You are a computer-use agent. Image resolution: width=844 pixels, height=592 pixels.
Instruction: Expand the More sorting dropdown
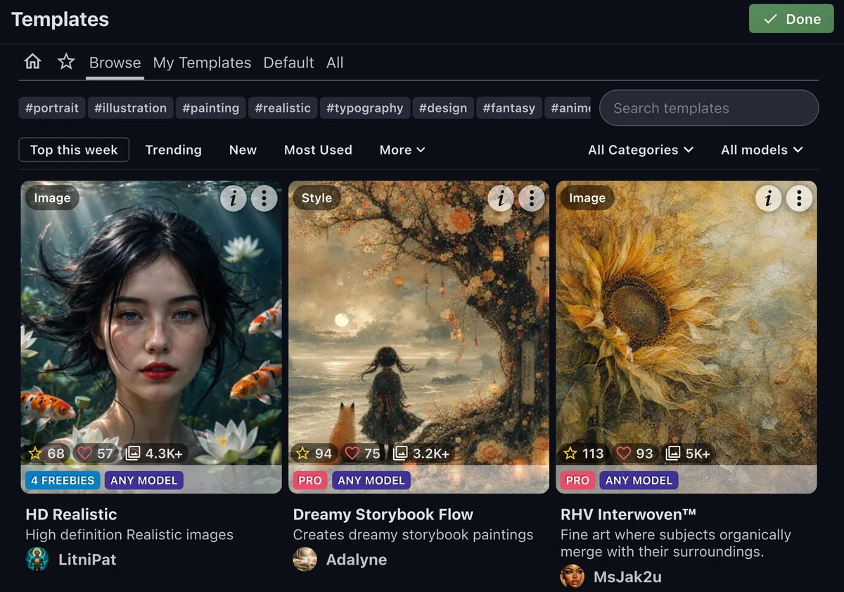click(402, 150)
